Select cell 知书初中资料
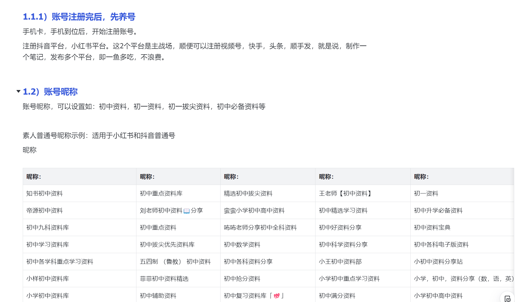This screenshot has width=515, height=302. point(80,193)
